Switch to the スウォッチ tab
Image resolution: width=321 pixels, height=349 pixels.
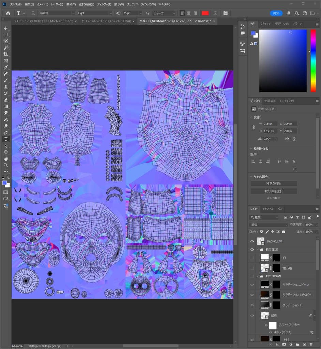[265, 24]
